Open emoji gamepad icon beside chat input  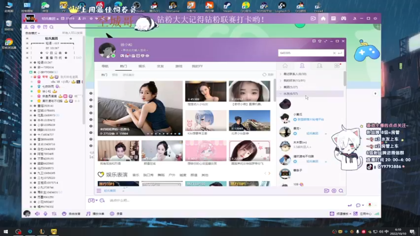coord(91,200)
